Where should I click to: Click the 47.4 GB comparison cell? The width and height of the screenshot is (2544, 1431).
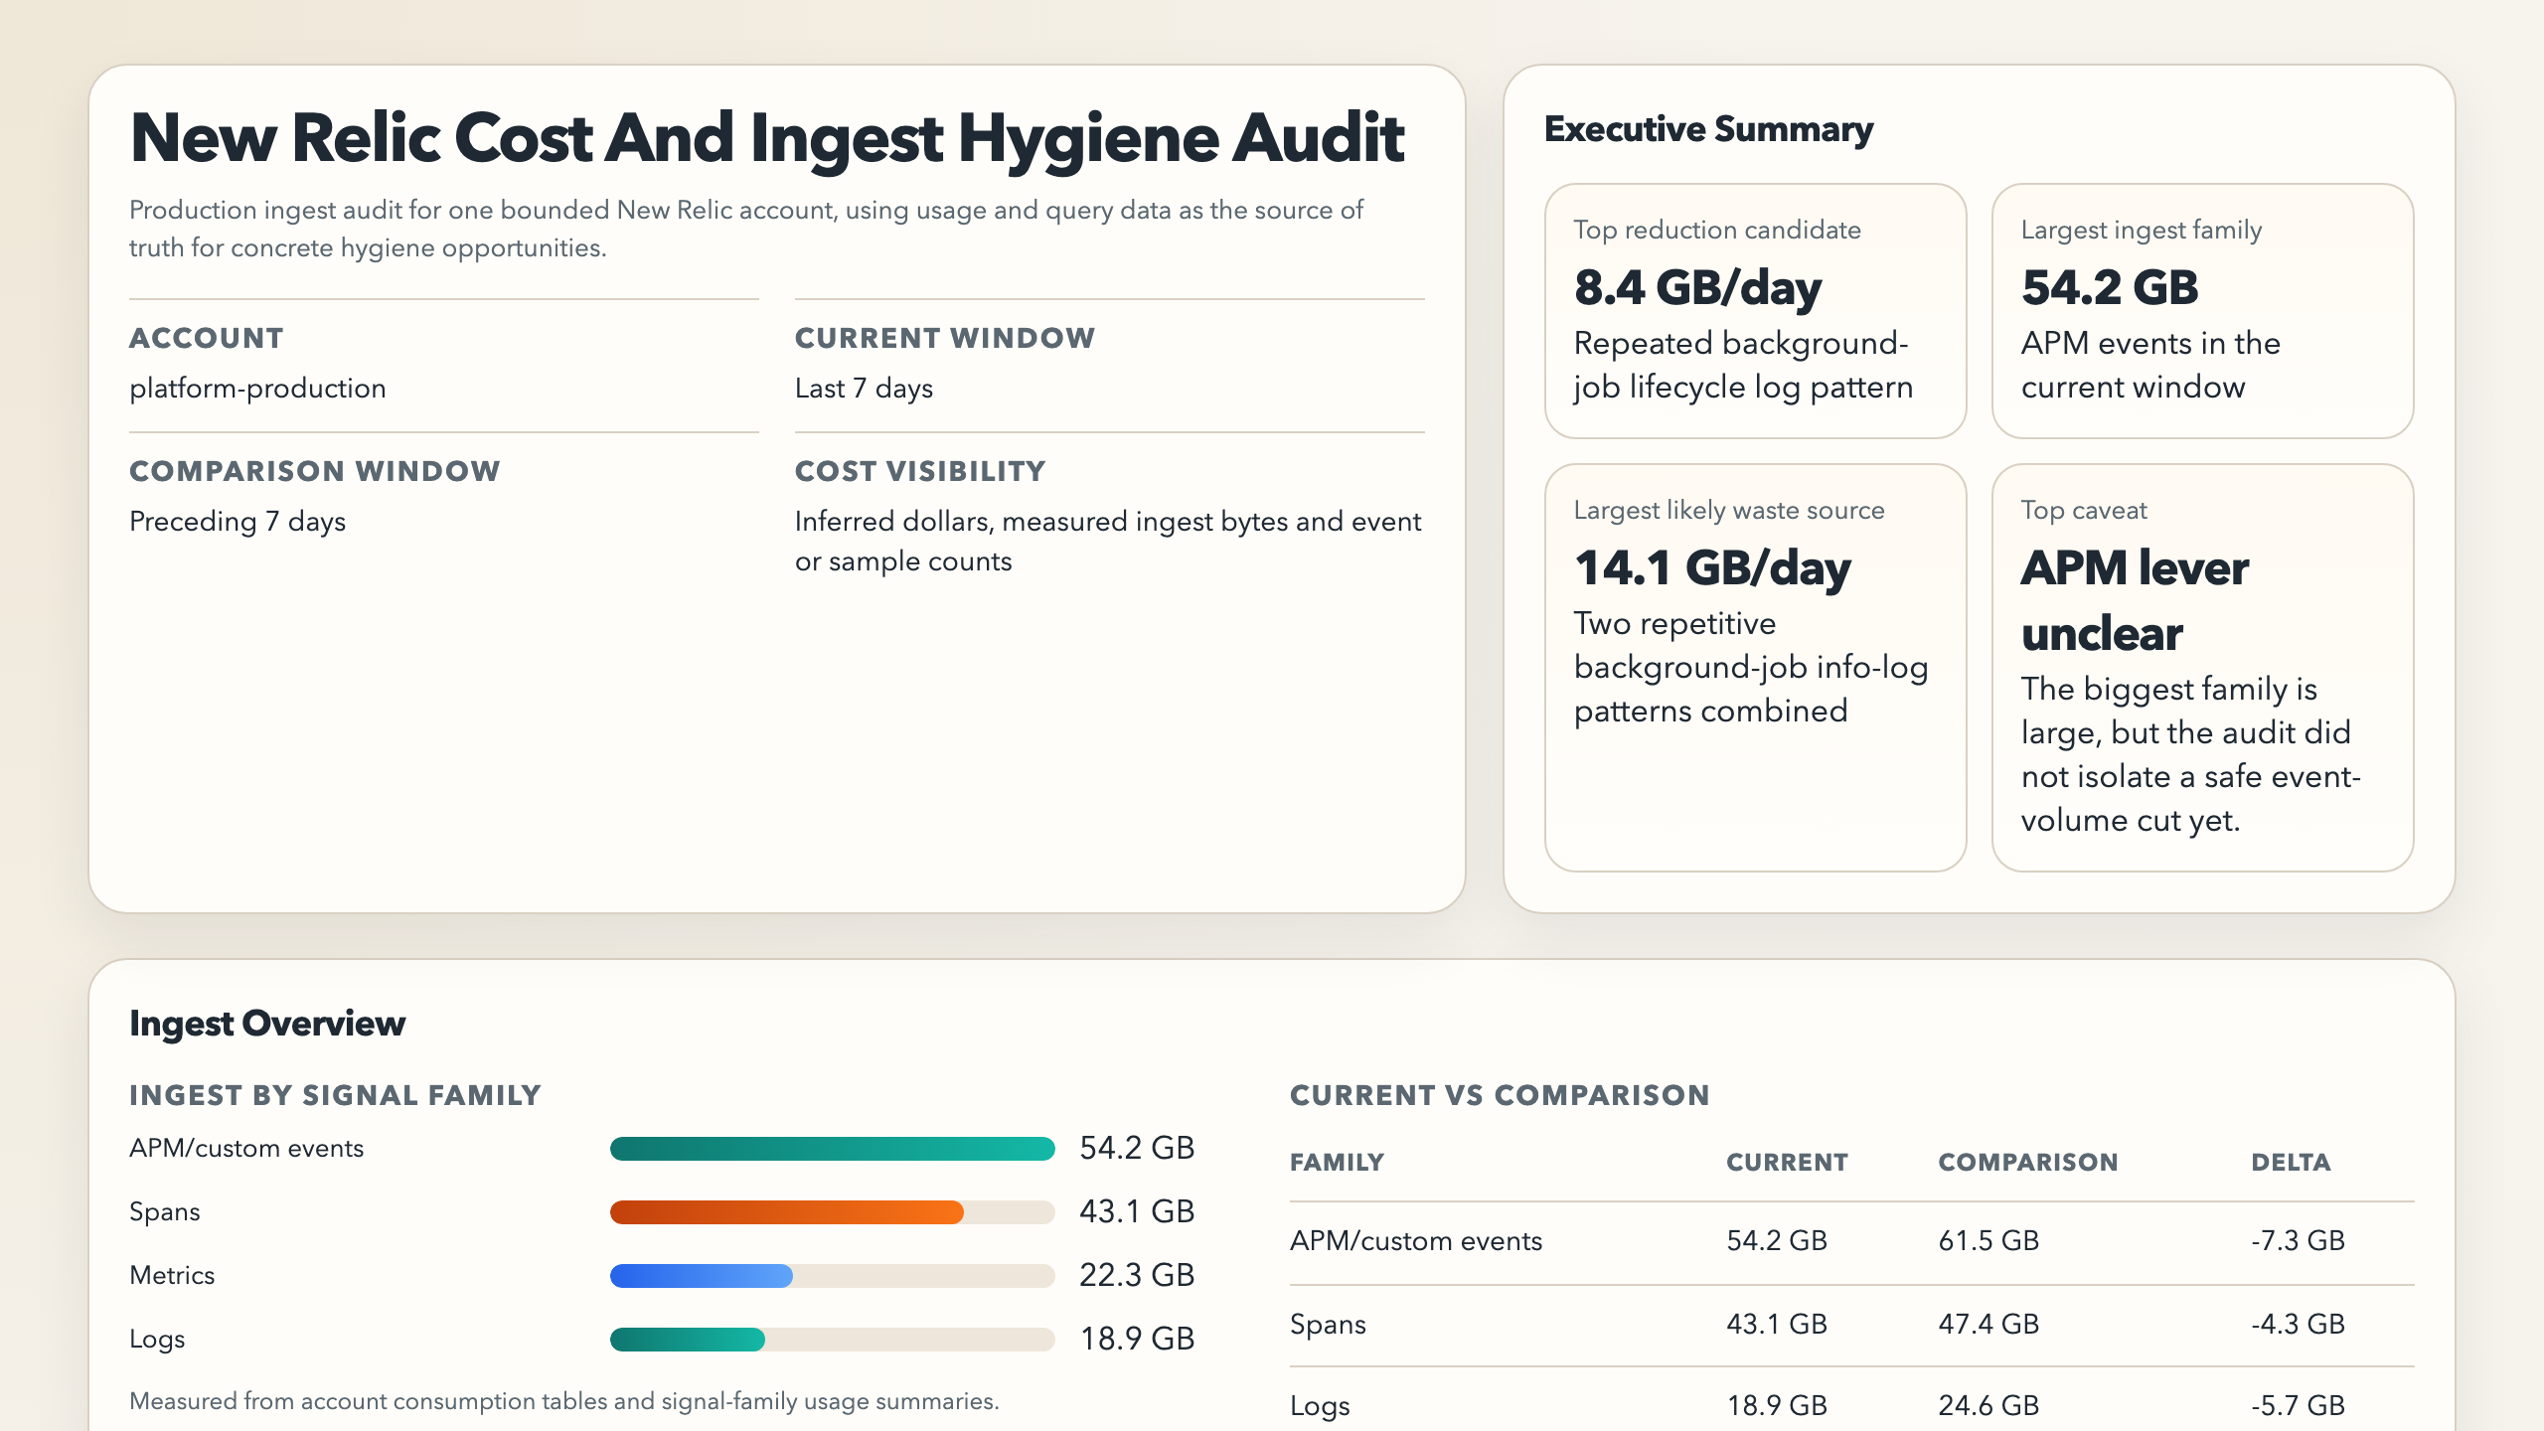pos(1988,1325)
